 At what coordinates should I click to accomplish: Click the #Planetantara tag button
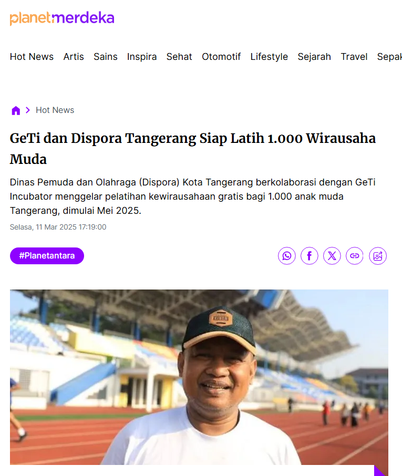tap(47, 256)
